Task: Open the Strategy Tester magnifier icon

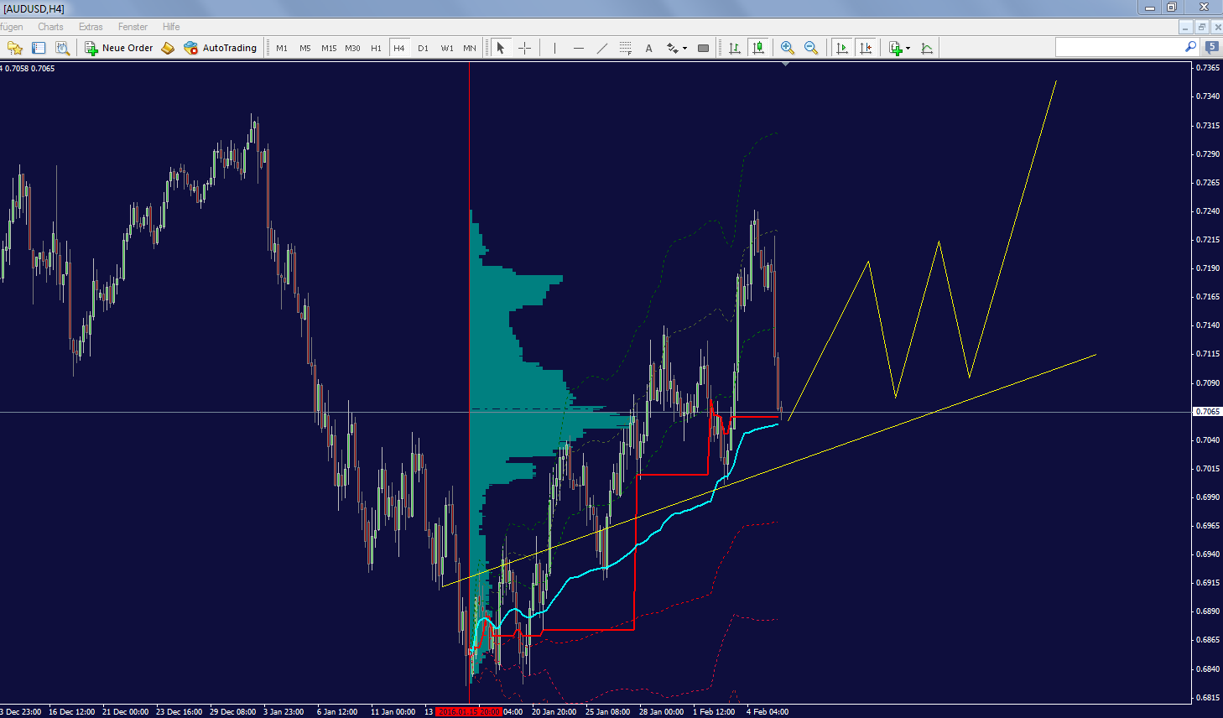Action: 62,48
